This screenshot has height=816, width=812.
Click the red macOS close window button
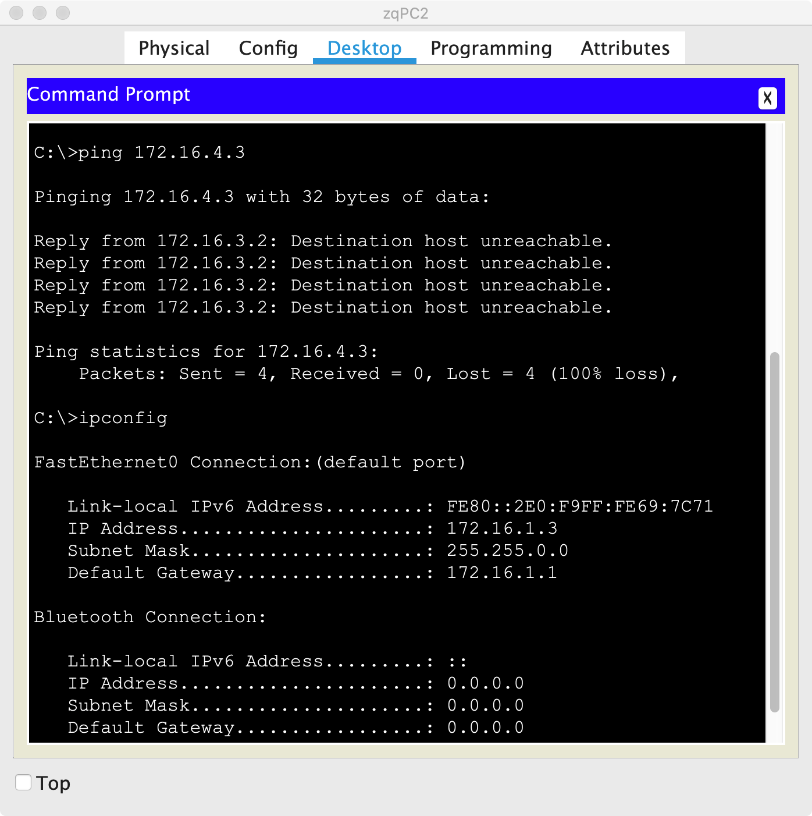tap(16, 12)
